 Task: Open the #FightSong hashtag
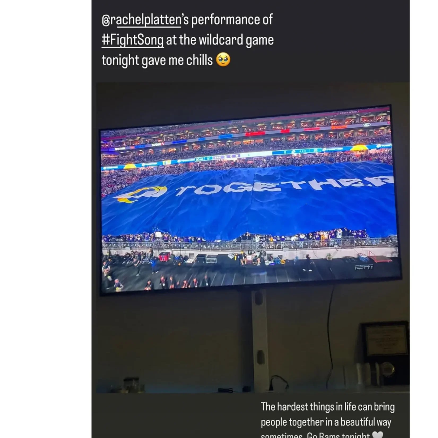(x=133, y=40)
